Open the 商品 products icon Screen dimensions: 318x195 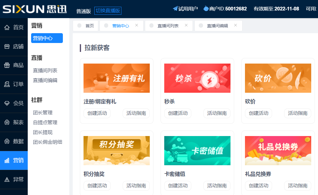click(x=7, y=65)
